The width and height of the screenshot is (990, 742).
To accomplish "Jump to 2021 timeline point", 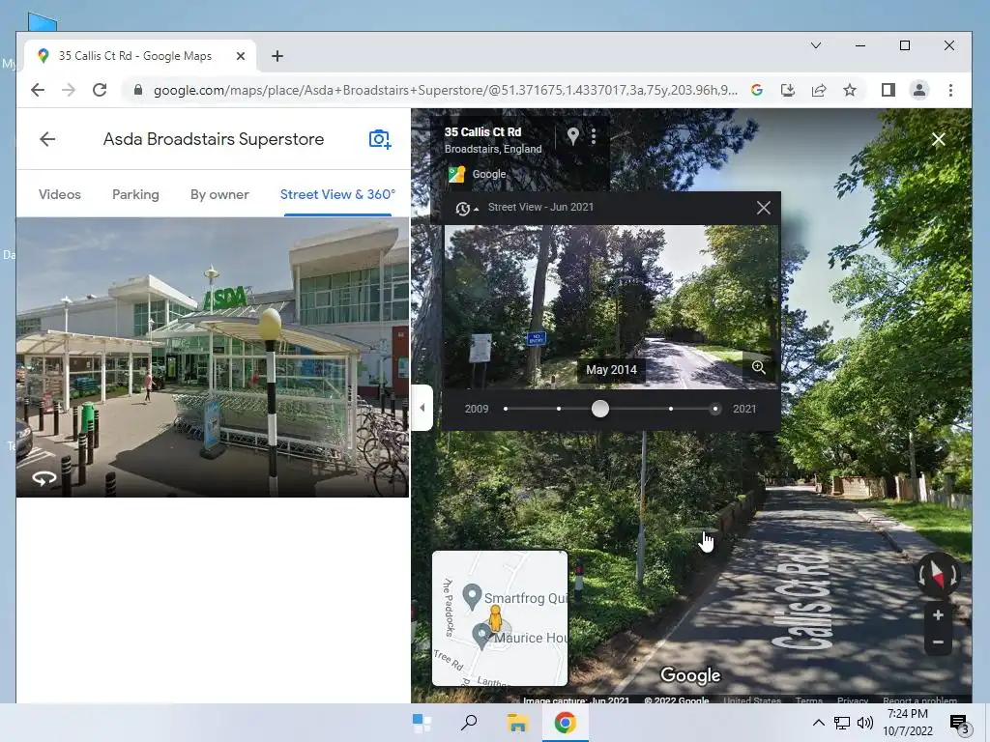I will [714, 409].
